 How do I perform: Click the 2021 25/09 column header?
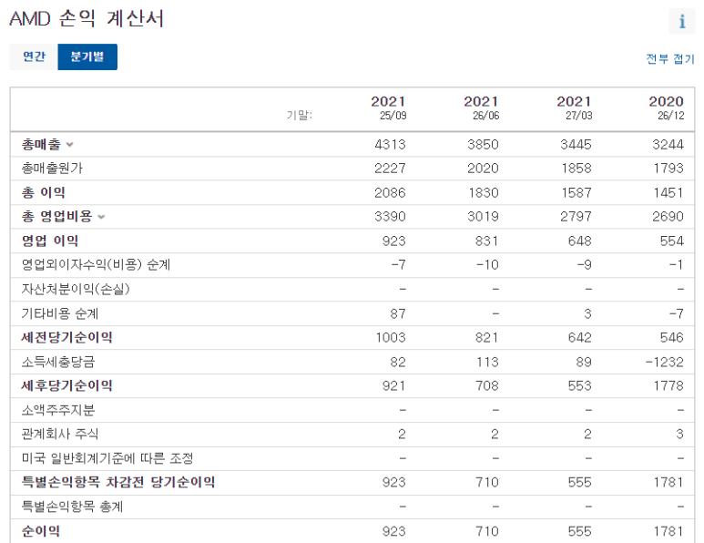pyautogui.click(x=388, y=108)
